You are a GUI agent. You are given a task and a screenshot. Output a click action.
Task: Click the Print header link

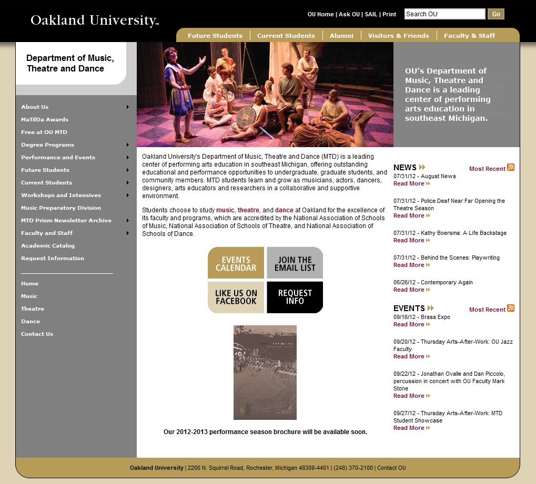(389, 14)
